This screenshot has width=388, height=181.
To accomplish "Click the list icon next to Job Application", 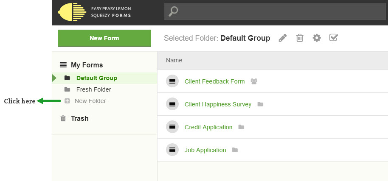I will pos(172,150).
